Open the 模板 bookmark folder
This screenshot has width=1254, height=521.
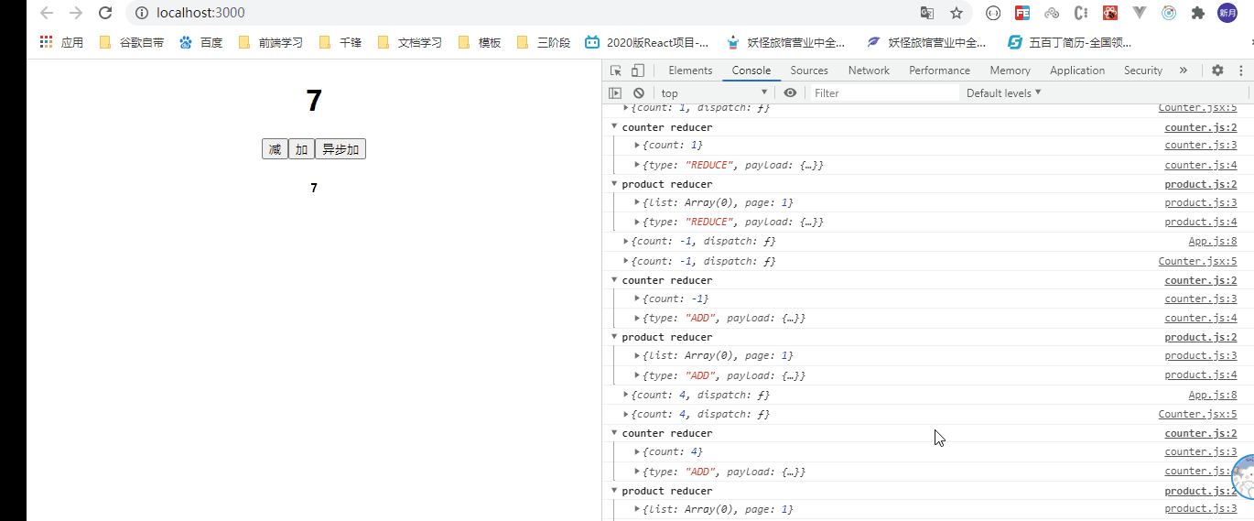(480, 42)
